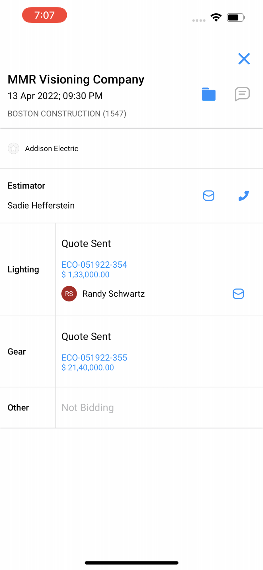Email estimator Sadie Hefferstein
Viewport: 263px width, 570px height.
209,196
